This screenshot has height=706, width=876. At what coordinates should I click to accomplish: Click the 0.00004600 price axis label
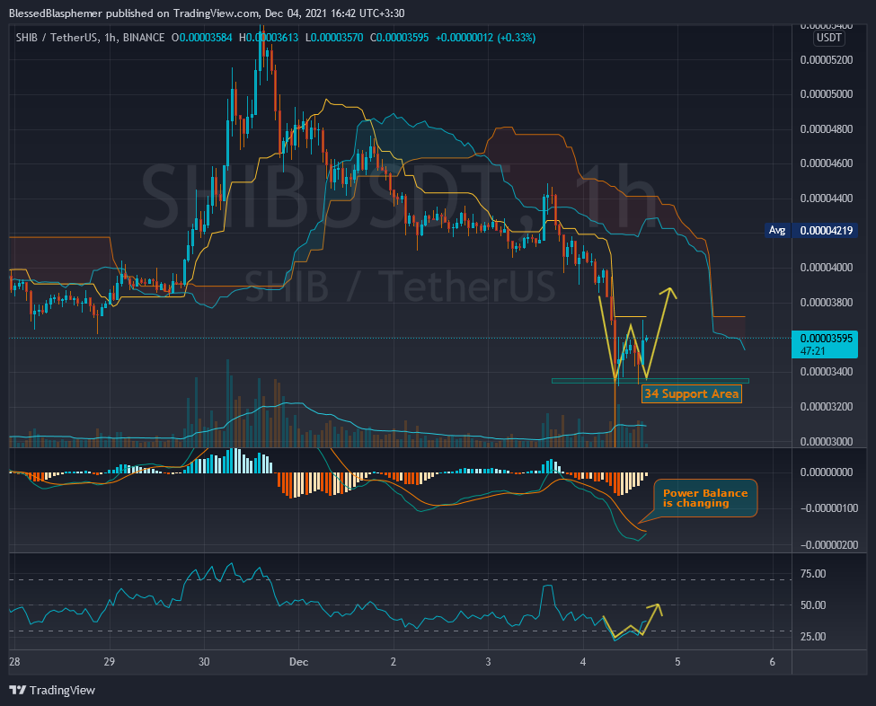point(827,163)
